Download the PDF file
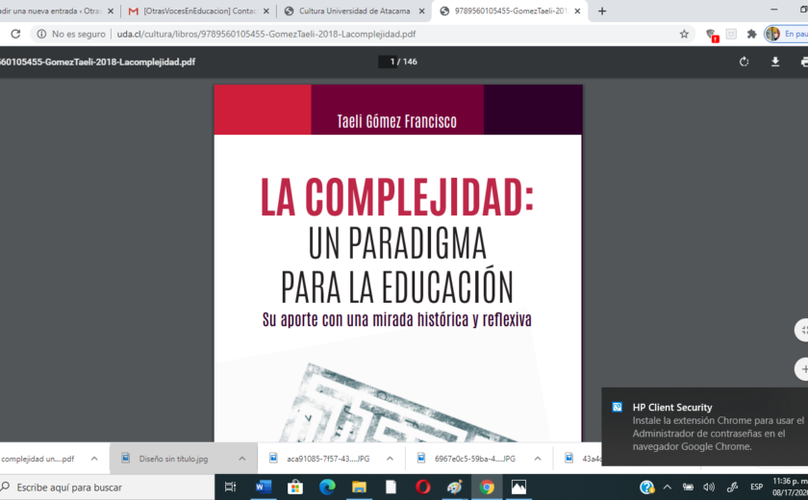This screenshot has width=808, height=500. coord(775,62)
